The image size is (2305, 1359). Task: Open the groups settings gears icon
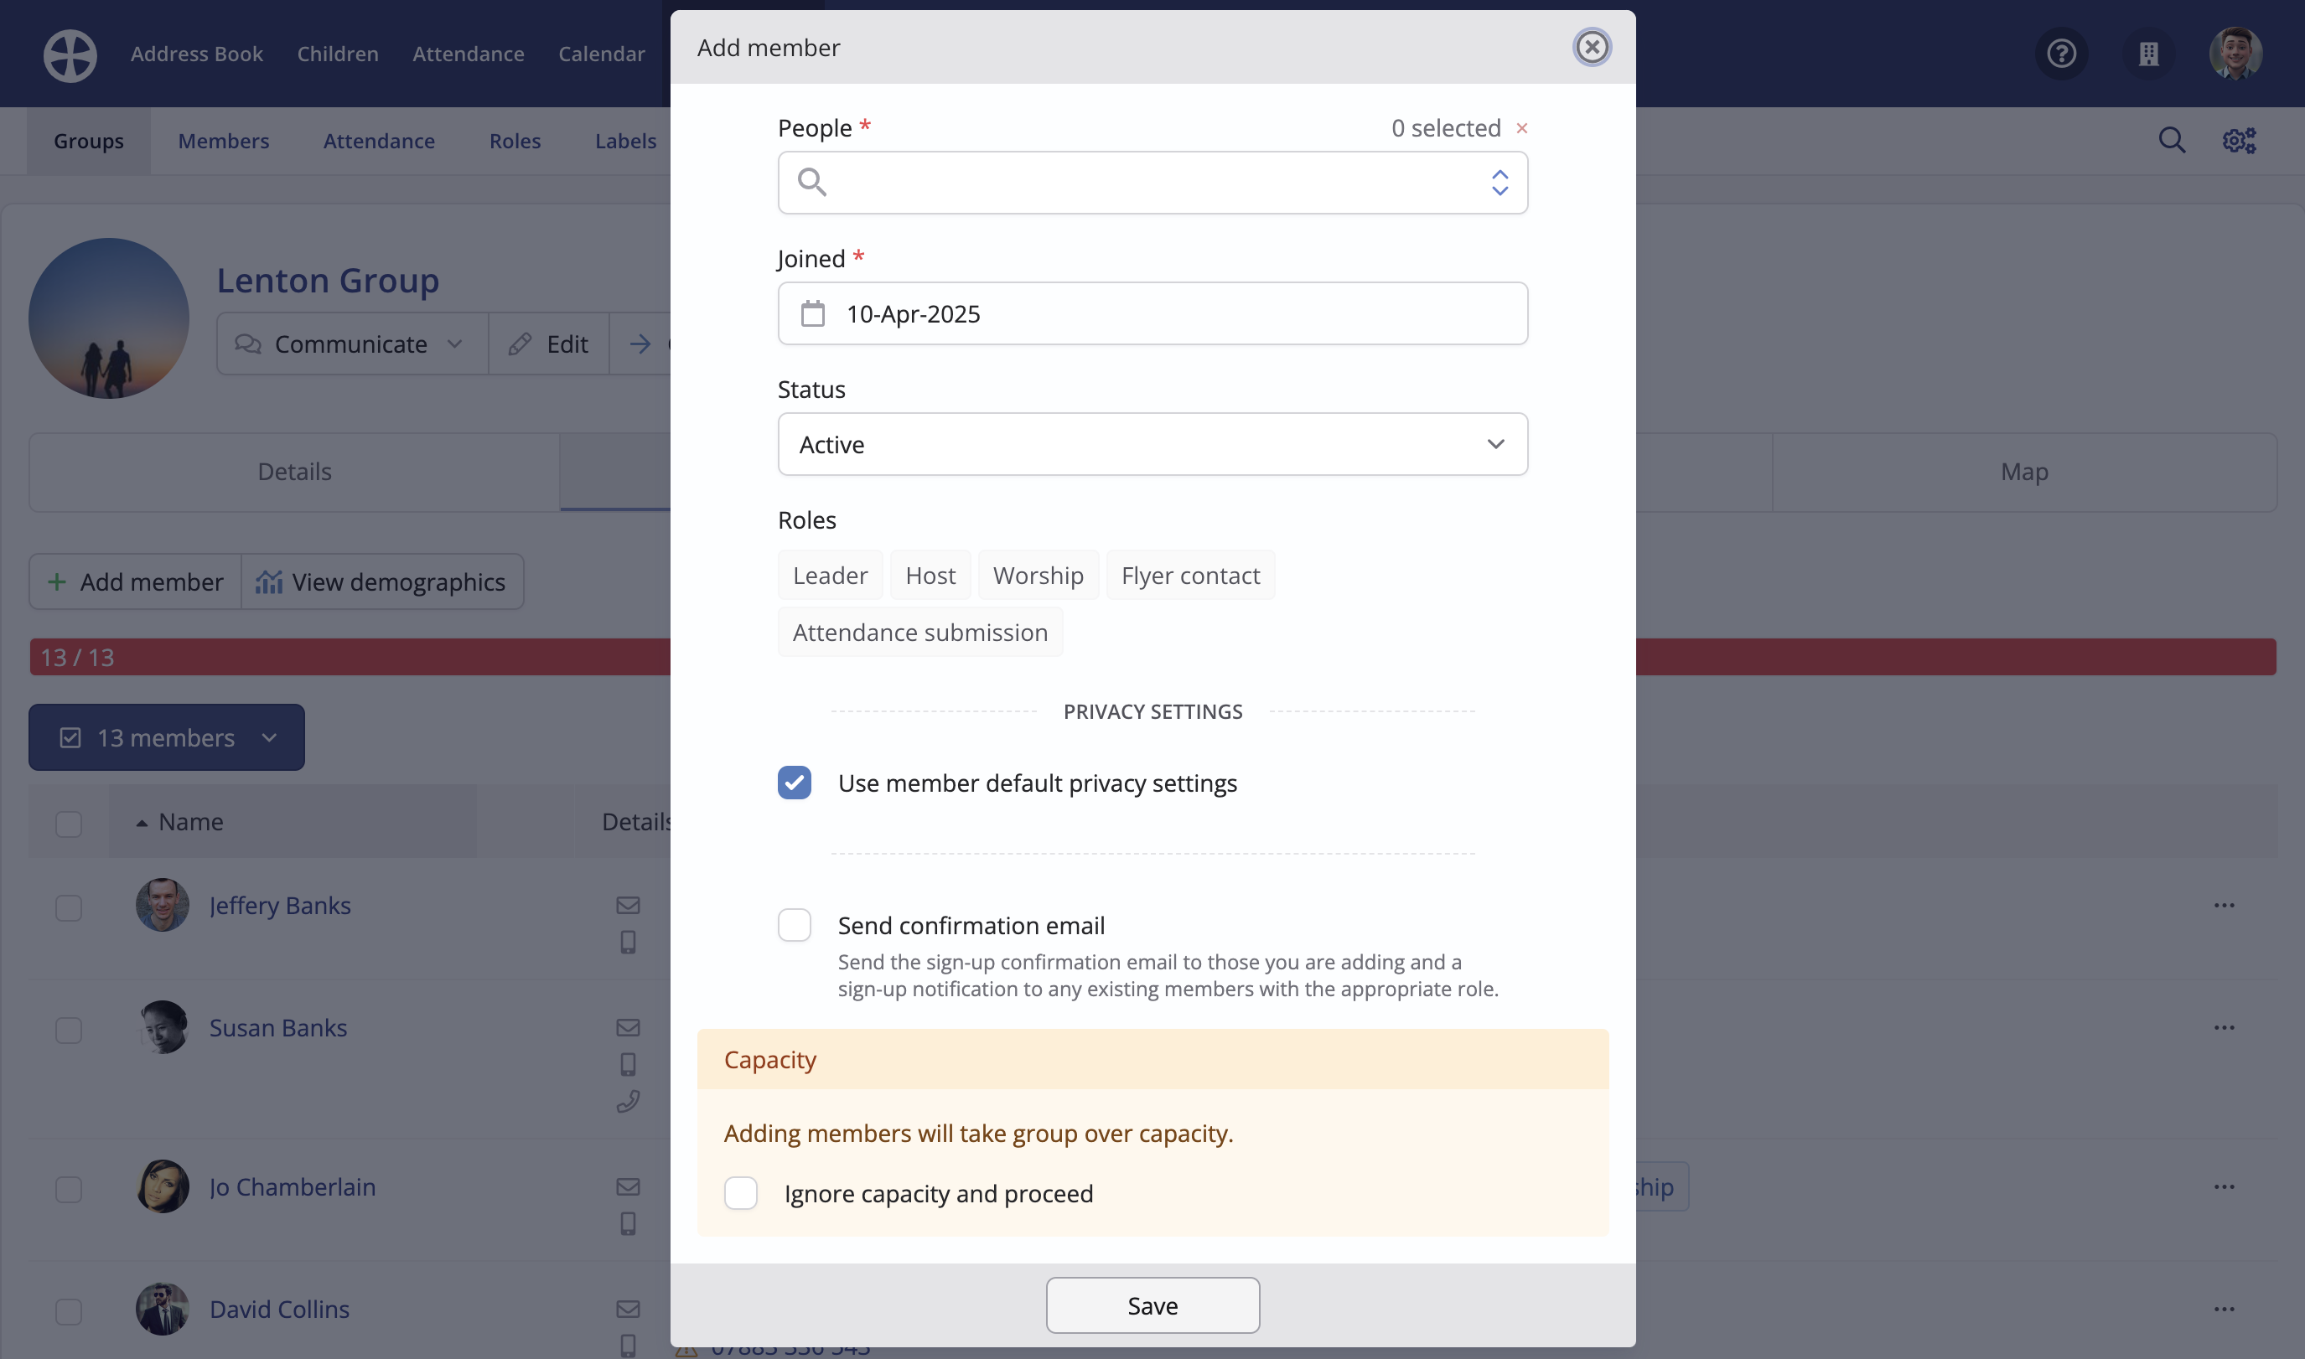(2239, 140)
